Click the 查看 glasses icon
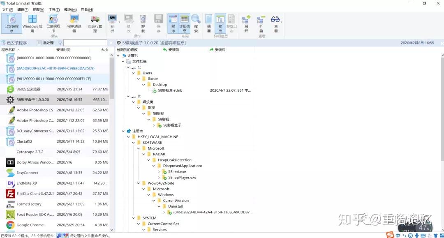 coord(275,19)
